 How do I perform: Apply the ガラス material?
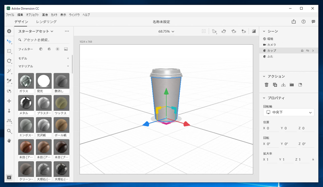pyautogui.click(x=26, y=83)
